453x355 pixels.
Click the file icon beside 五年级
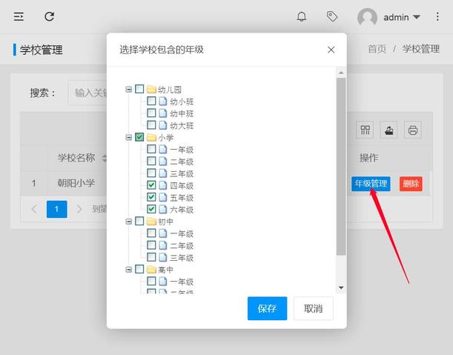(163, 197)
